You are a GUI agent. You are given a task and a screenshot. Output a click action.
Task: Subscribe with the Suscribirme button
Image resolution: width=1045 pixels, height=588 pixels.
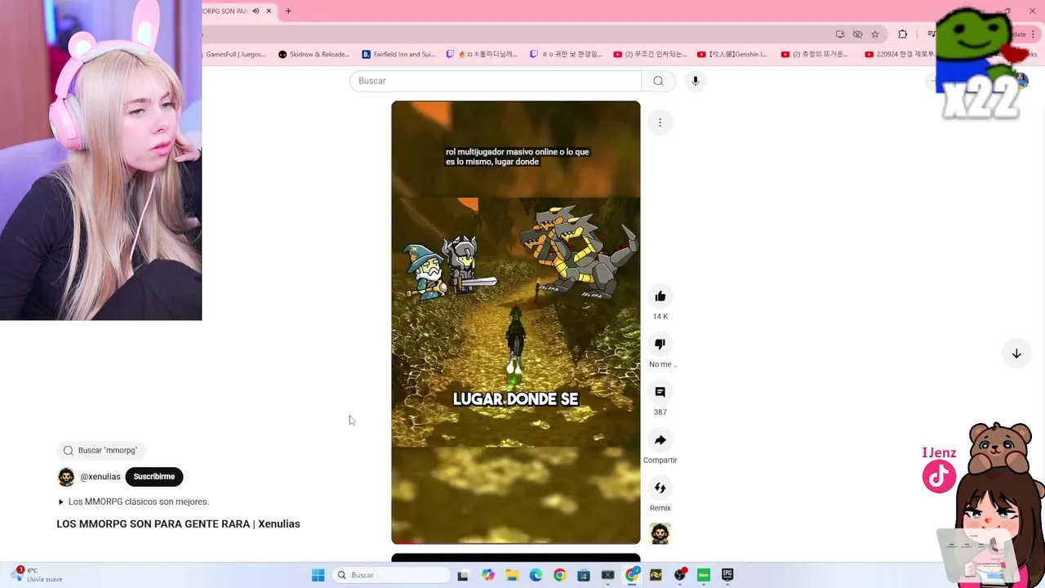(x=154, y=477)
